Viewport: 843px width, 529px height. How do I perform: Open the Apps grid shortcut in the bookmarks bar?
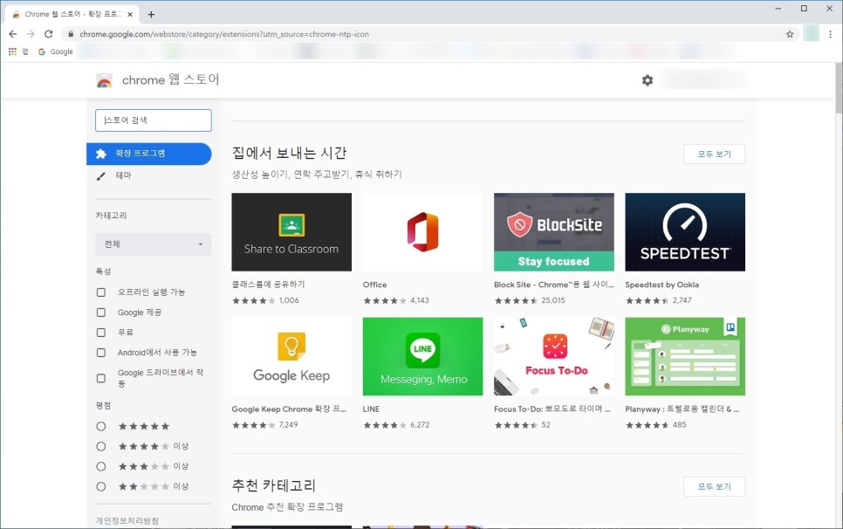pos(12,52)
